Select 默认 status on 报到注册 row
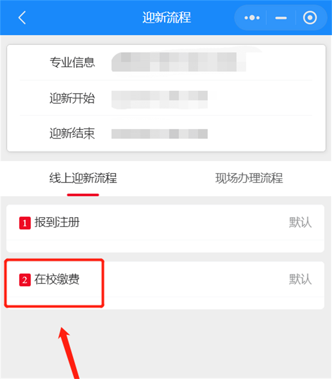The height and width of the screenshot is (379, 332). coord(300,222)
